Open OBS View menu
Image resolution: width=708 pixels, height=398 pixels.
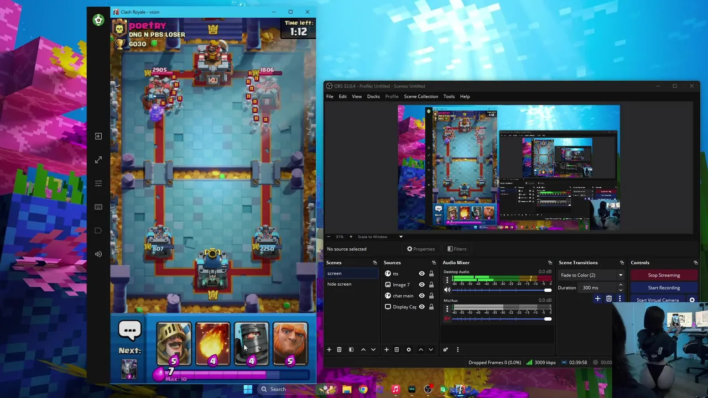(x=357, y=96)
